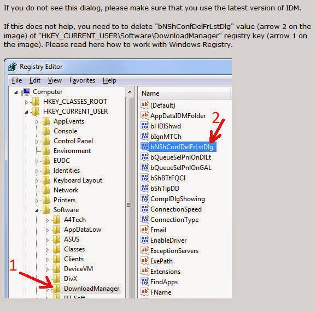Click the bQueueSelPnlOnGAL value icon
Screen dimensions: 316x311
click(145, 167)
